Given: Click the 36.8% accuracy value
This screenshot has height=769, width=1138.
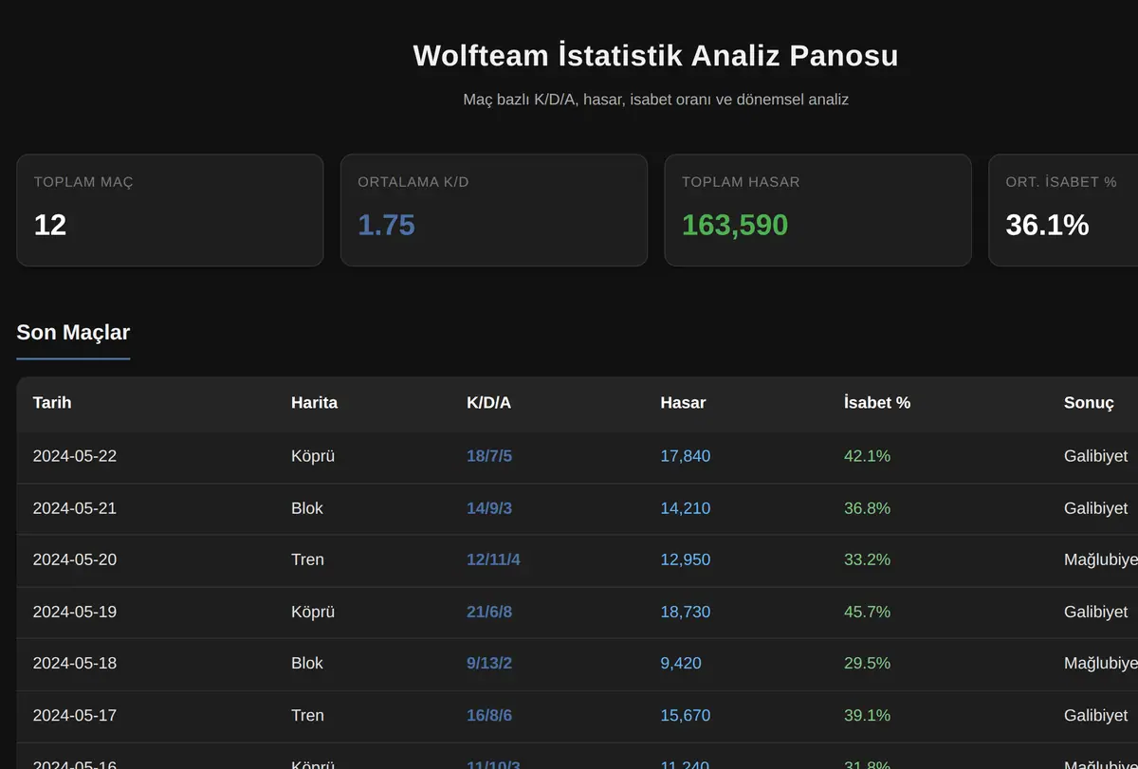Looking at the screenshot, I should pyautogui.click(x=867, y=508).
